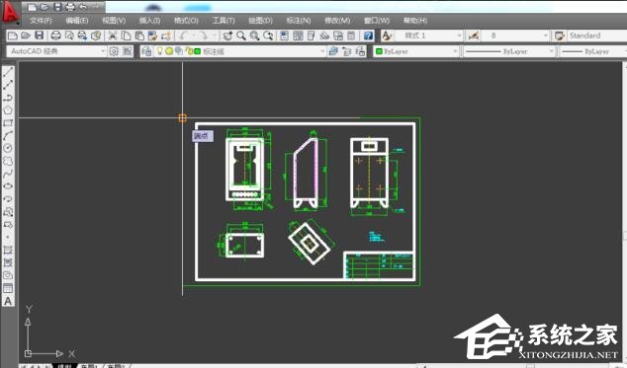Activate the Zoom Realtime magnifier
Image resolution: width=627 pixels, height=368 pixels.
241,36
